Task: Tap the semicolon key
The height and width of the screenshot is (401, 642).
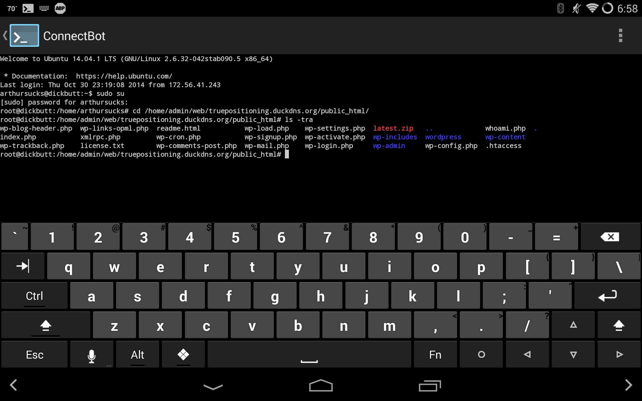Action: click(x=504, y=296)
